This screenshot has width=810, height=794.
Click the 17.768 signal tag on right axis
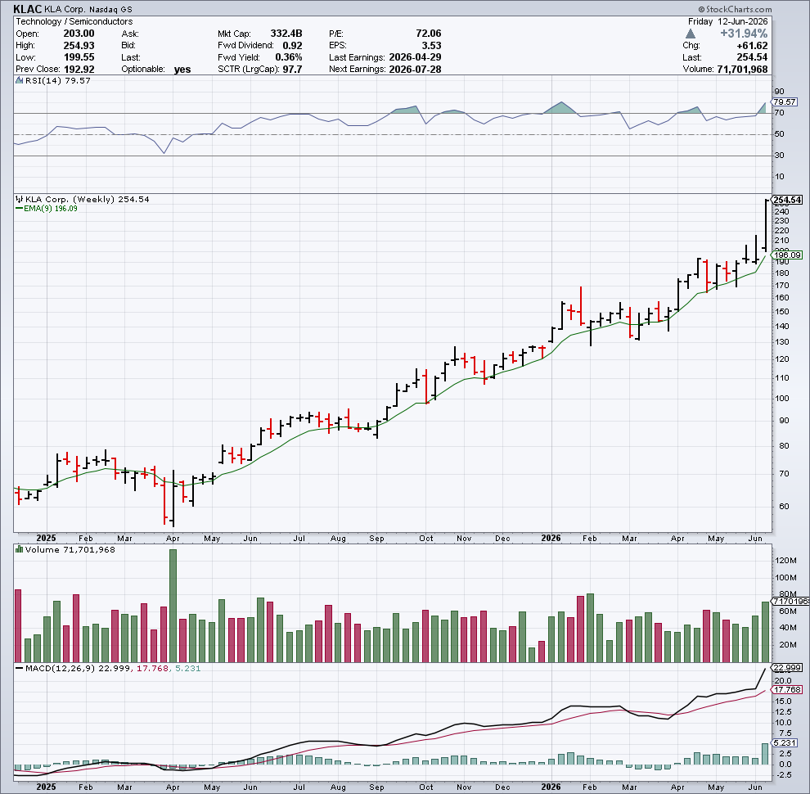(x=787, y=689)
